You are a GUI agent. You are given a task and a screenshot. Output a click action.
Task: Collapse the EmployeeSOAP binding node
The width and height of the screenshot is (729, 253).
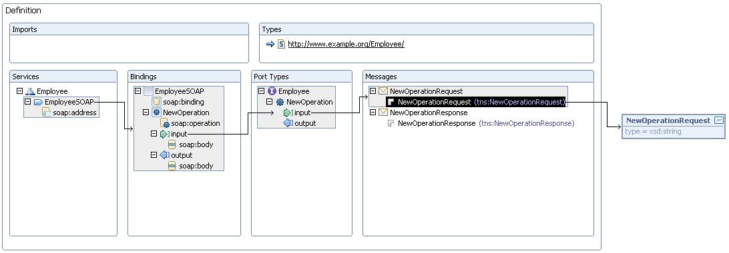(x=138, y=91)
